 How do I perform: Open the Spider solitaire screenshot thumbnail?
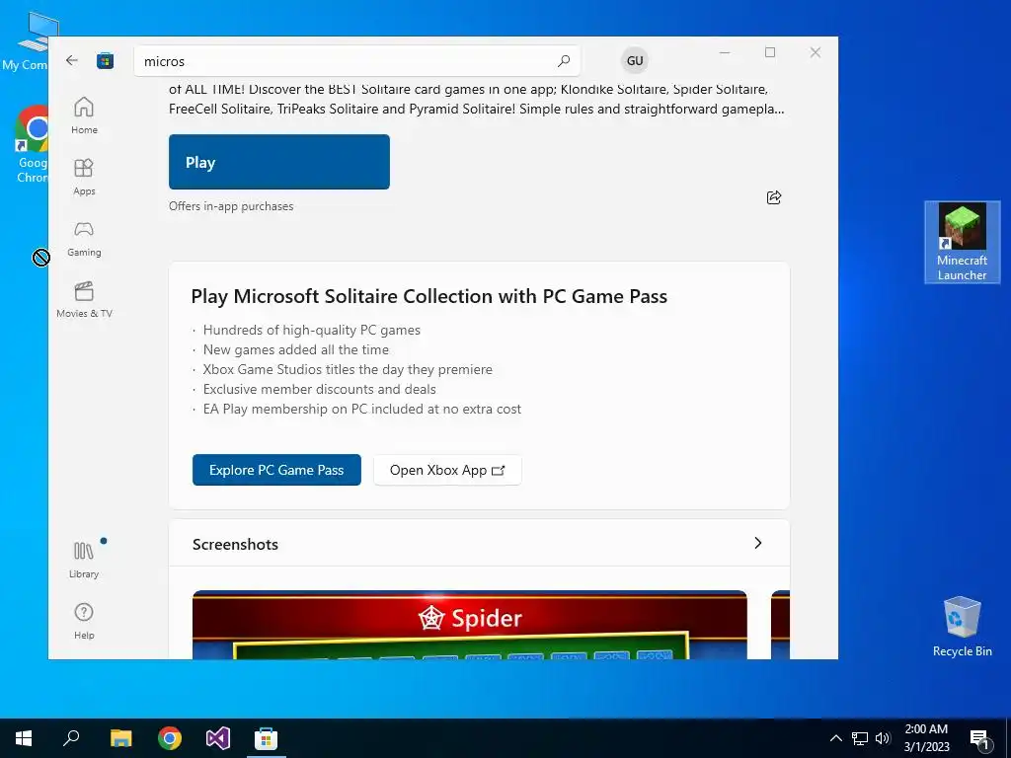[x=469, y=625]
